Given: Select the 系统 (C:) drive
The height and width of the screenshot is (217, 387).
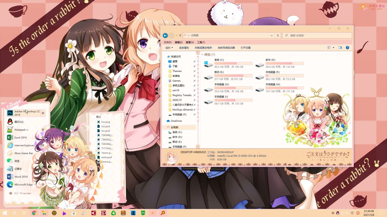Looking at the screenshot, I should (228, 63).
